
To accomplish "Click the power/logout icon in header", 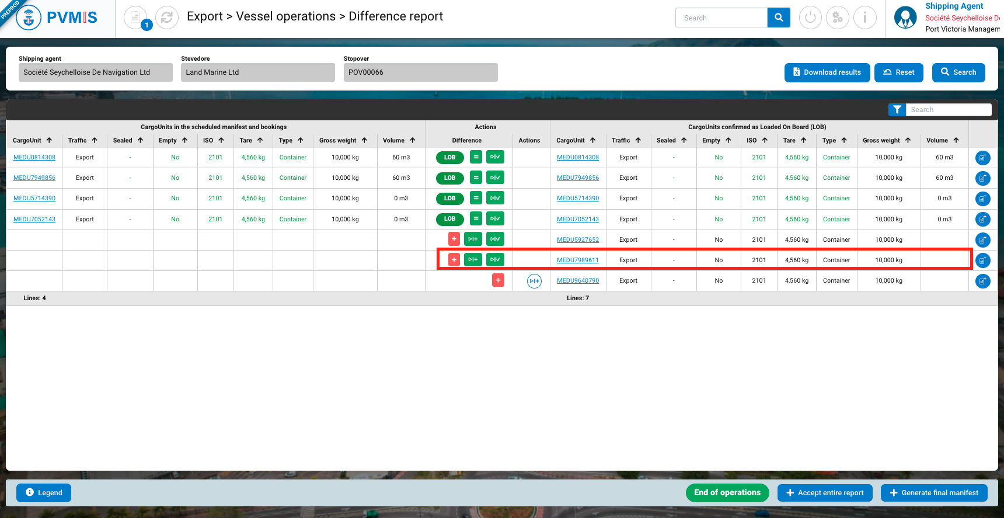I will (x=810, y=18).
